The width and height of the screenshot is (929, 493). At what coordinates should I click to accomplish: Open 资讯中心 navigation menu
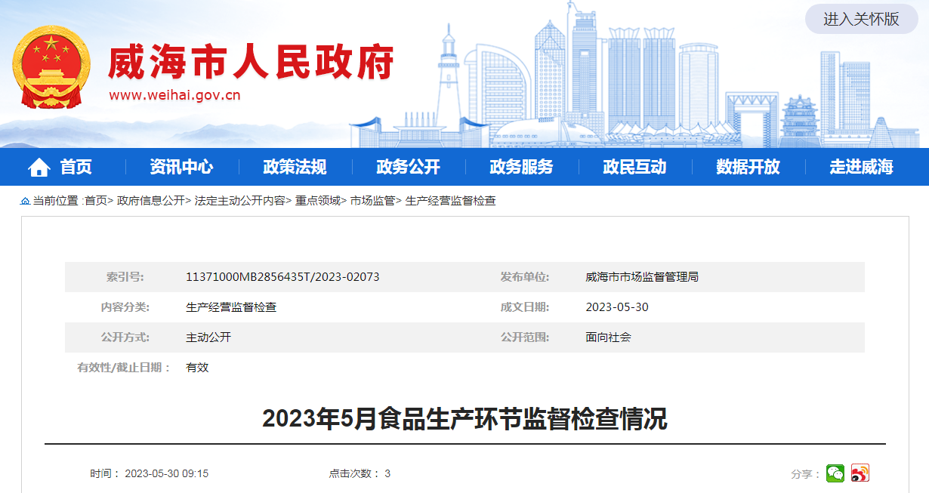(x=181, y=167)
